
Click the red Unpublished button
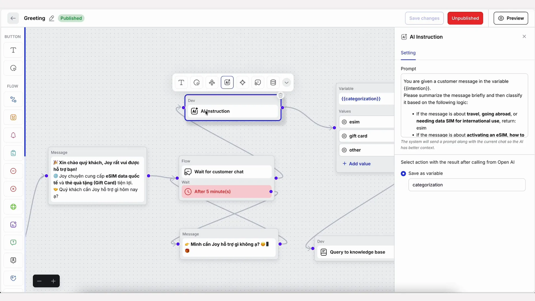click(x=465, y=18)
